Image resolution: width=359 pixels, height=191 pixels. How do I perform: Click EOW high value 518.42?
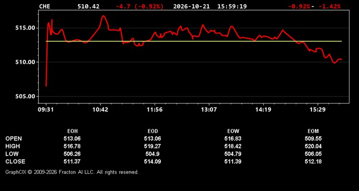point(233,146)
